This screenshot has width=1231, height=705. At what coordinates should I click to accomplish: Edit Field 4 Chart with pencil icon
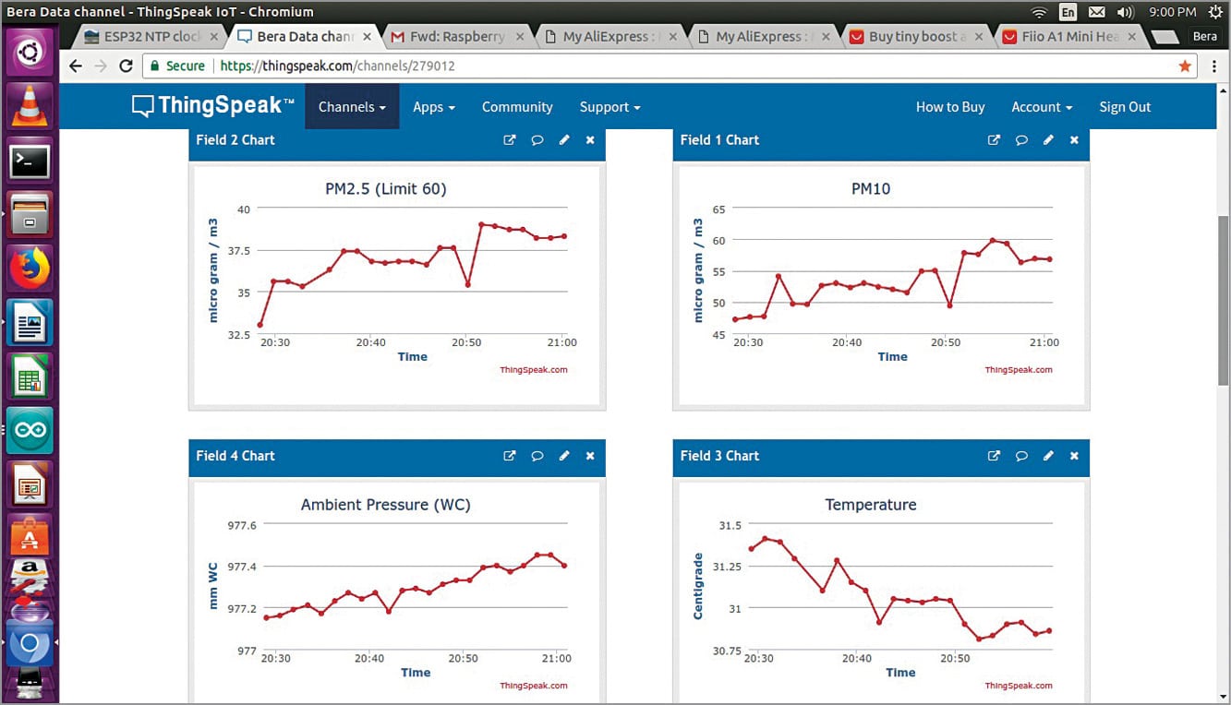point(564,456)
